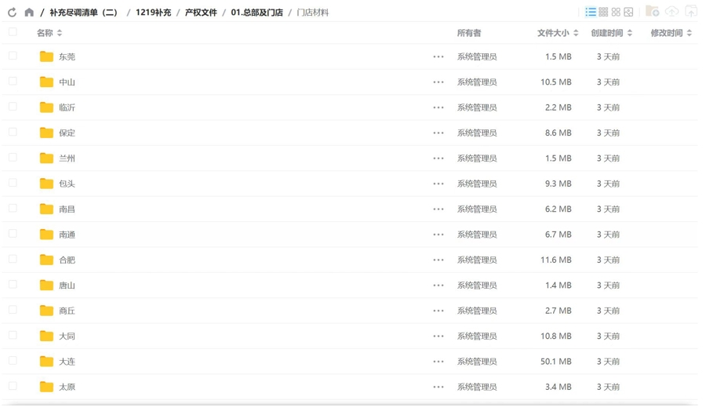706x411 pixels.
Task: Click the cloud upload icon
Action: (671, 12)
